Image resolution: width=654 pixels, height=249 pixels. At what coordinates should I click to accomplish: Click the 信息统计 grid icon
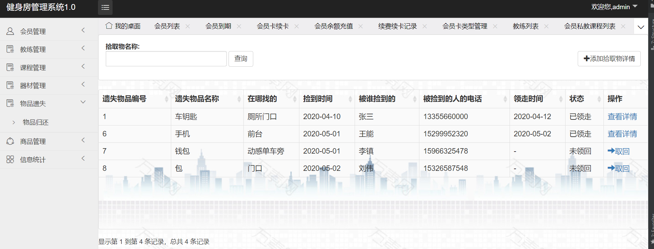pos(10,159)
